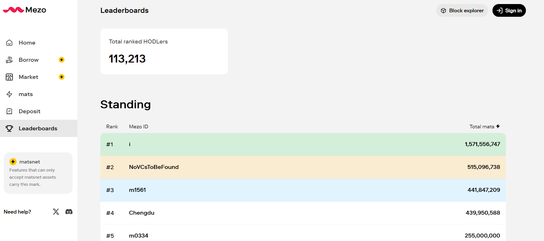The image size is (544, 241).
Task: Click the 113,213 HODLers count
Action: coord(127,59)
